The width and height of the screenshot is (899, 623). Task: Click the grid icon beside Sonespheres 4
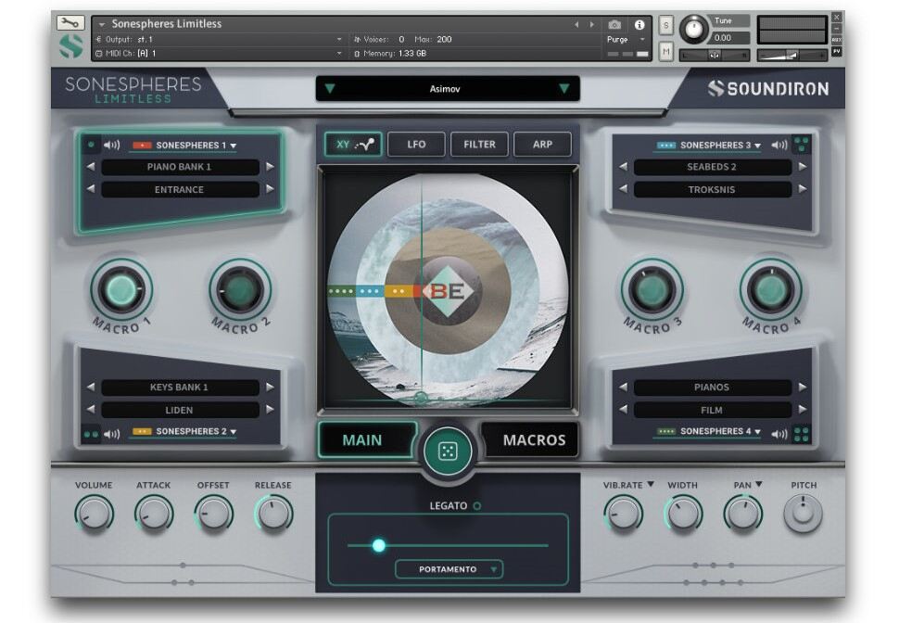pyautogui.click(x=801, y=432)
